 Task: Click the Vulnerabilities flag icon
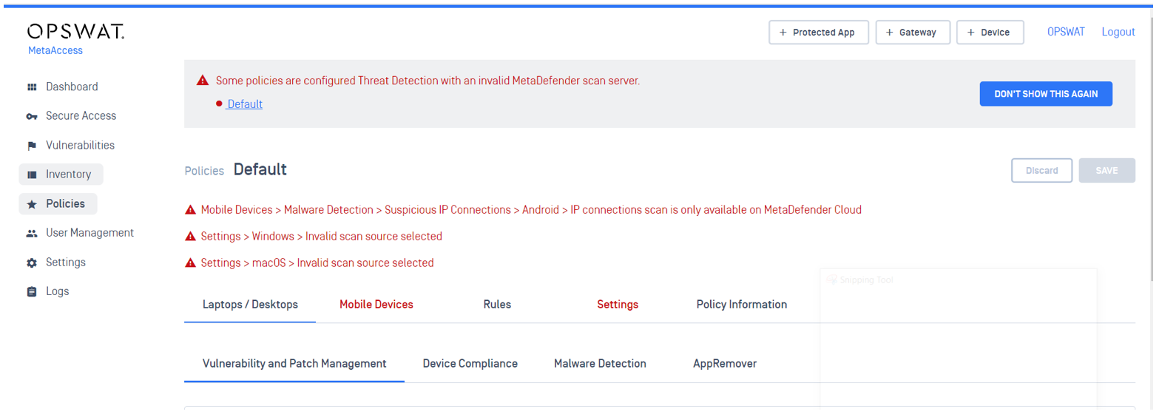32,146
